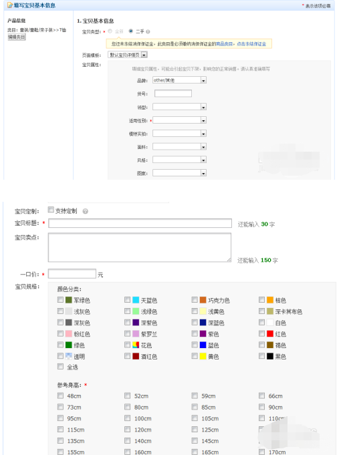Click the multicolor 花色 swatch icon
Viewport: 337px width, 455px height.
(x=136, y=345)
